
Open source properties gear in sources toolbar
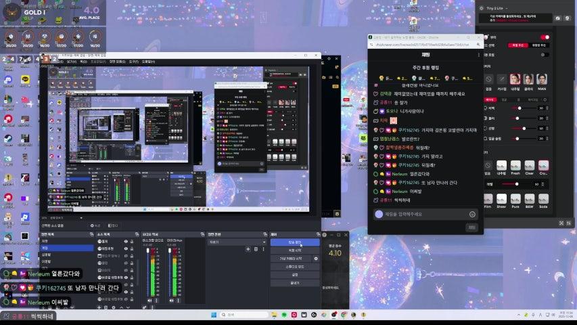pos(114,307)
